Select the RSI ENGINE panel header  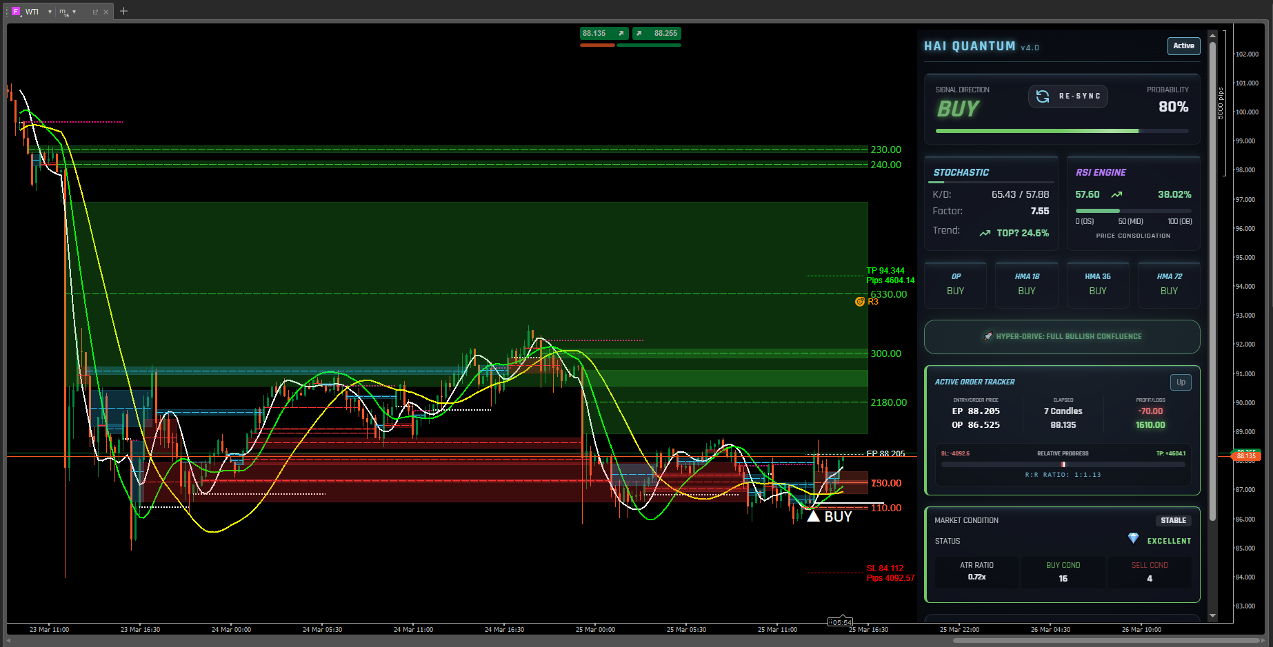pyautogui.click(x=1101, y=172)
